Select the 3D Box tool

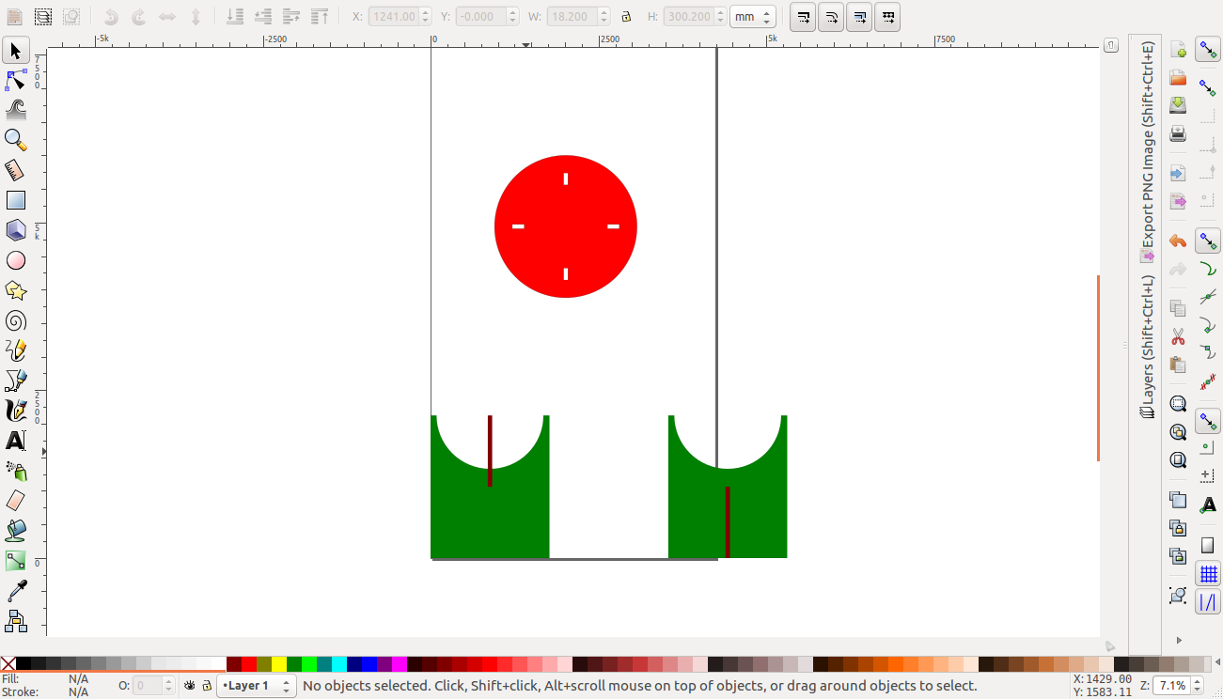16,230
